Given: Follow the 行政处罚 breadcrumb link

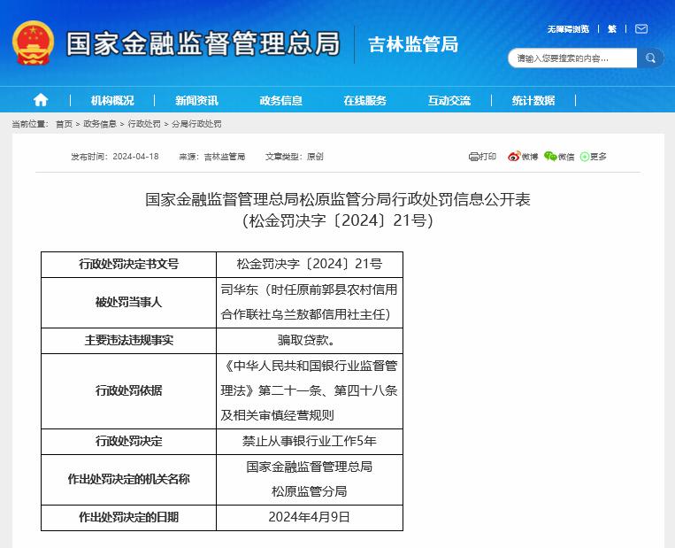Looking at the screenshot, I should (144, 124).
